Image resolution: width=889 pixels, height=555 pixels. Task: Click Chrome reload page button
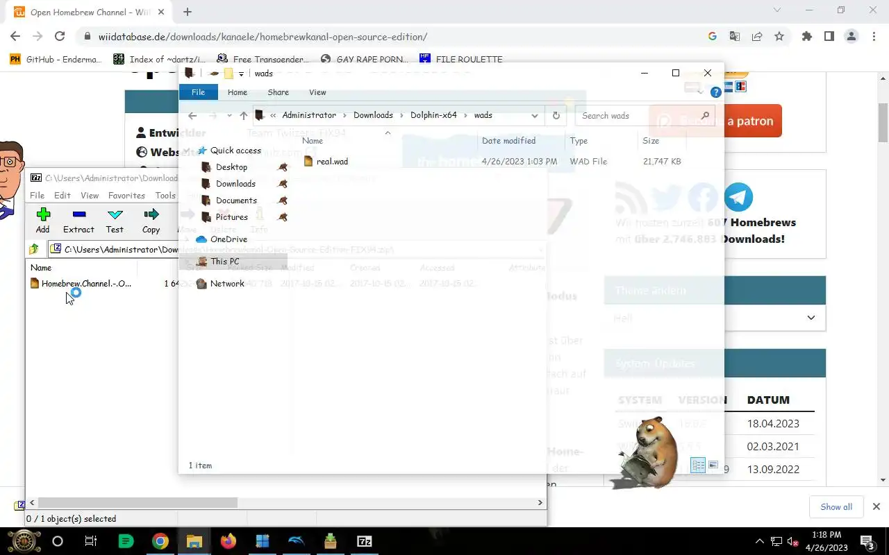pyautogui.click(x=60, y=37)
